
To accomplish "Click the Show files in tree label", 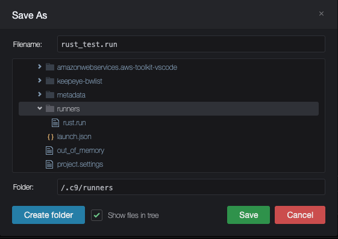I will coord(133,216).
